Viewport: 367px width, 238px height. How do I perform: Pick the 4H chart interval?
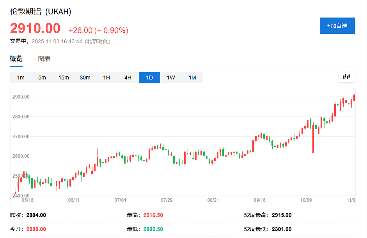pos(128,78)
